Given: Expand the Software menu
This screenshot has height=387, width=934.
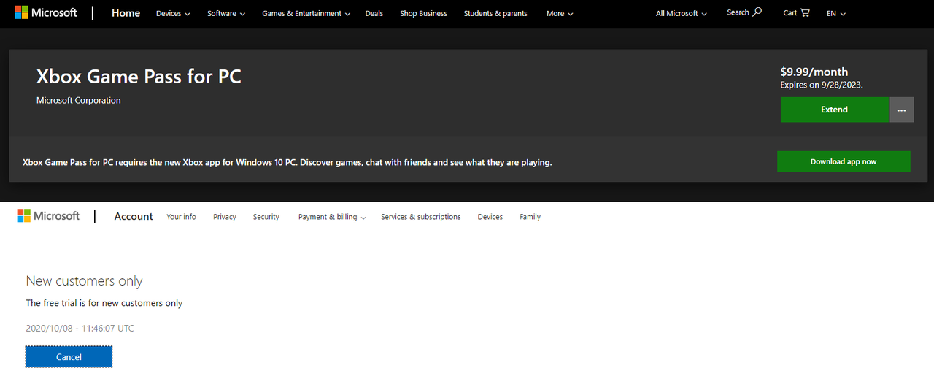Looking at the screenshot, I should [226, 13].
